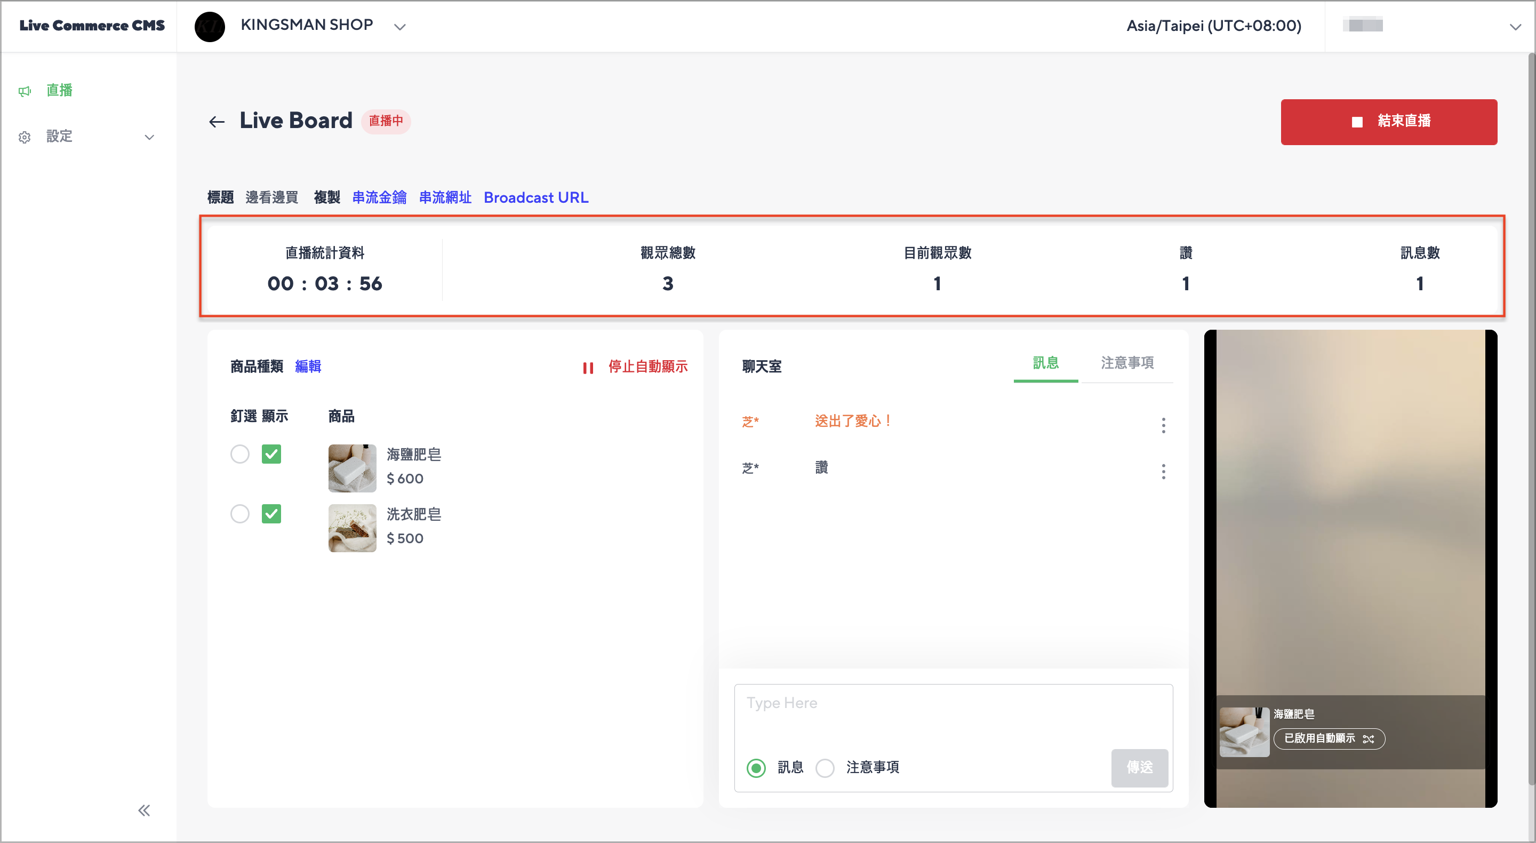Click 海鹽肥皂 thumbnail in the video preview overlay
The width and height of the screenshot is (1536, 843).
(1244, 731)
